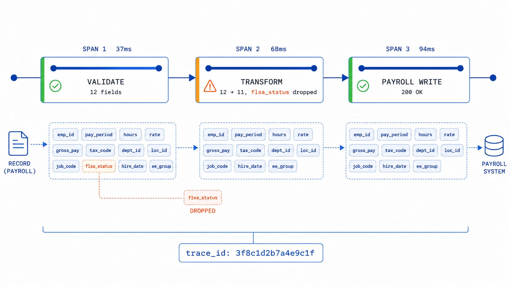Select rate chip in the TRANSFORM field group
510x287 pixels.
click(303, 135)
